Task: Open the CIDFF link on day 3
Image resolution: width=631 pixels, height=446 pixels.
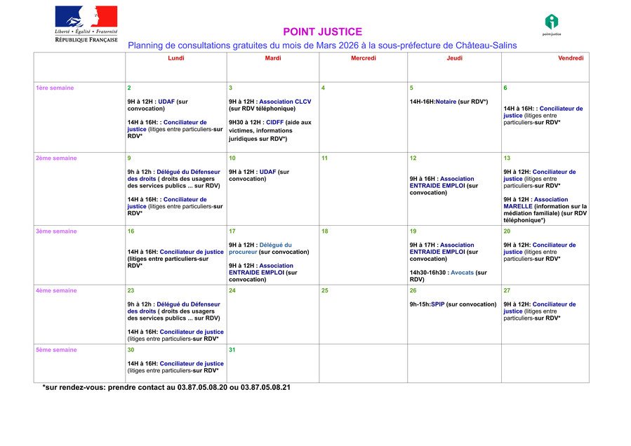Action: pyautogui.click(x=275, y=122)
